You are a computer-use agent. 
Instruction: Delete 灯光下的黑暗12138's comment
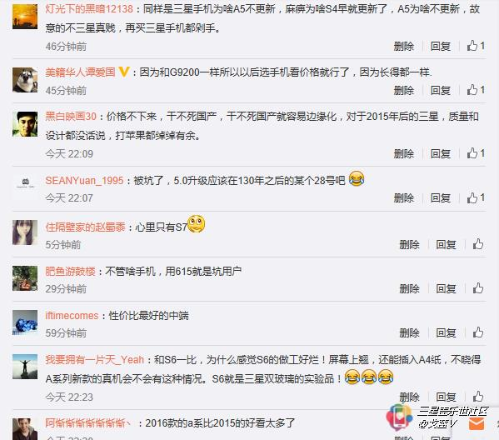[403, 46]
